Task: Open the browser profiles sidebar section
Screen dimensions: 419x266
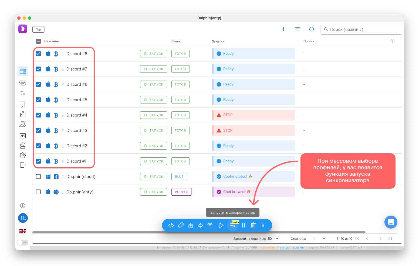Action: click(x=23, y=71)
